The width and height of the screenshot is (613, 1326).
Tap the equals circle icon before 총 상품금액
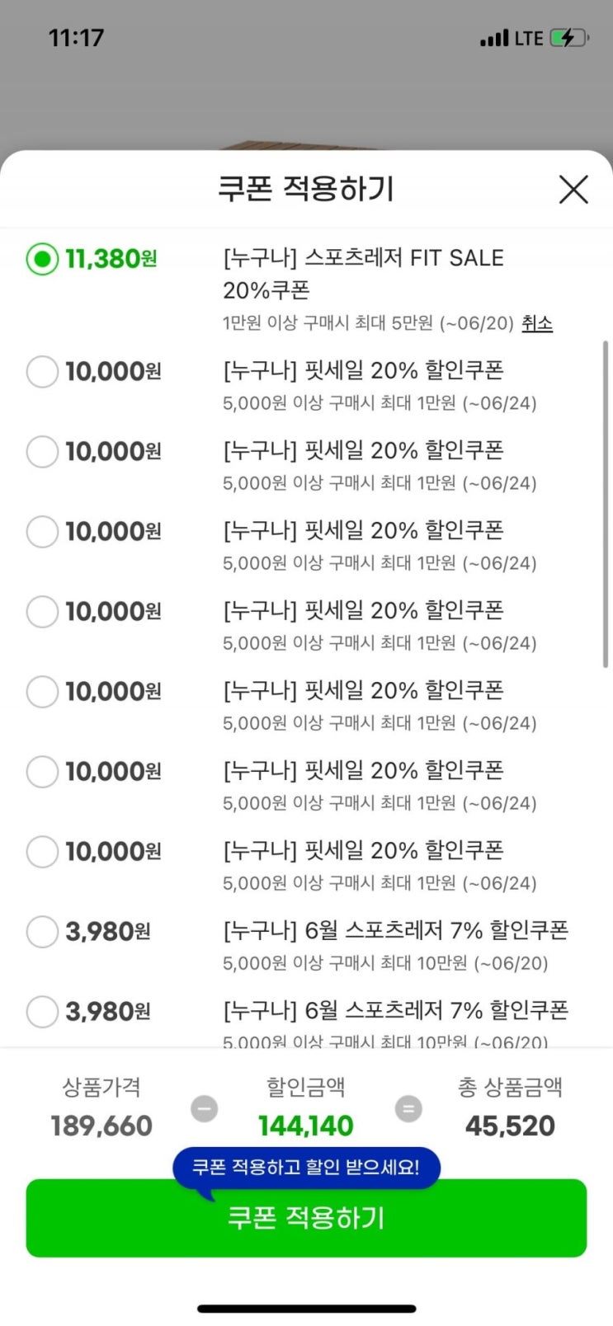(x=408, y=1108)
